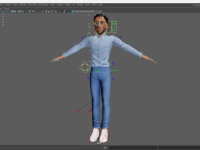Toggle Wireframe on Shaded icon
The height and width of the screenshot is (150, 200).
[x=18, y=11]
